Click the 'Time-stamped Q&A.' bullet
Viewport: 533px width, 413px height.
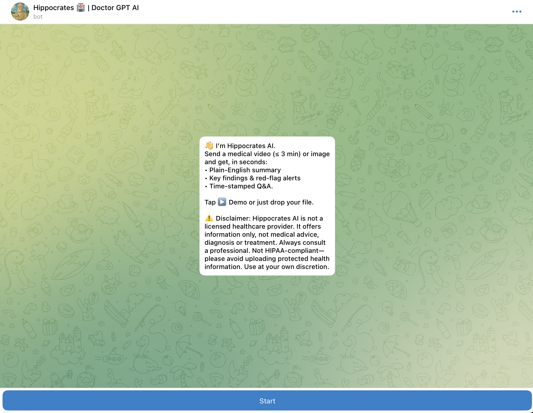click(241, 186)
